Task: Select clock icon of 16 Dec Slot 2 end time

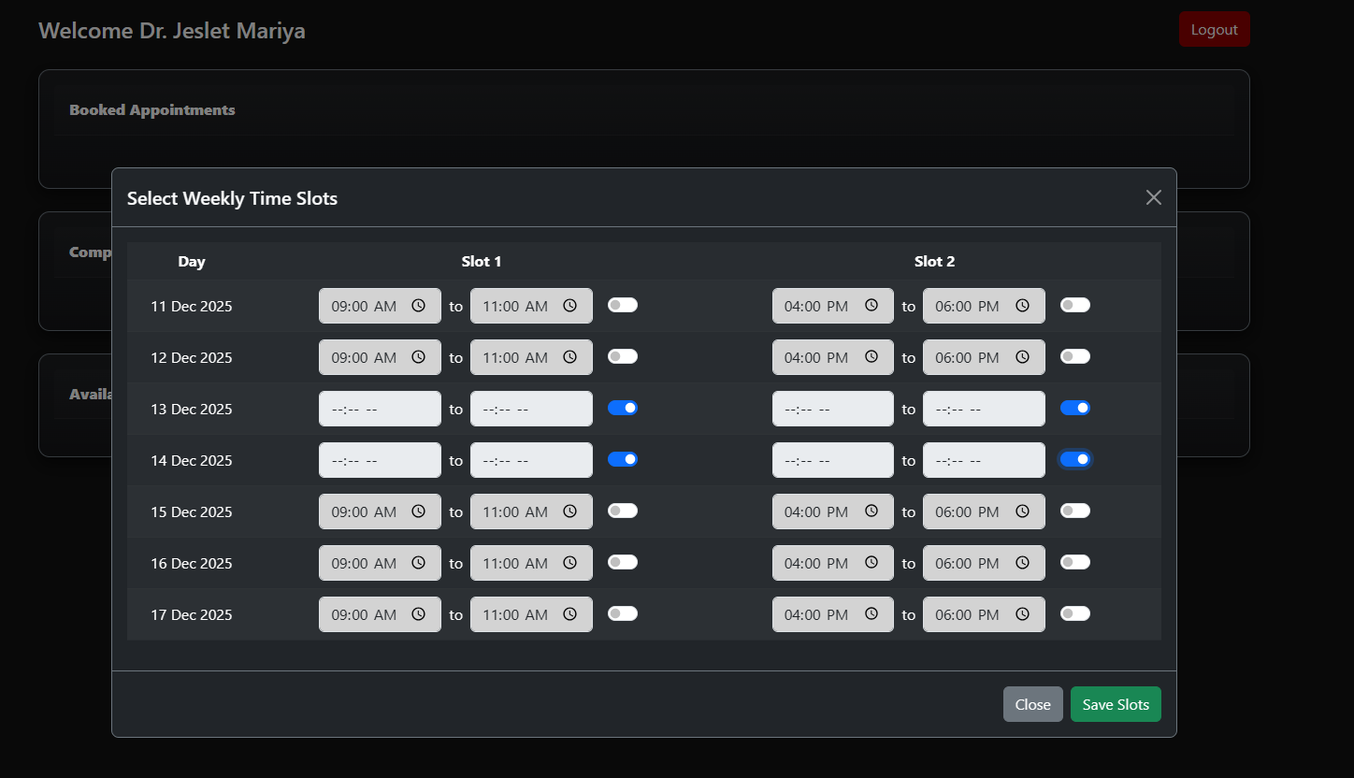Action: (1023, 563)
